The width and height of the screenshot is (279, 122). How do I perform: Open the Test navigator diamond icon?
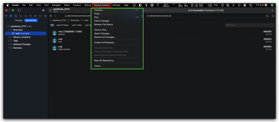31,16
